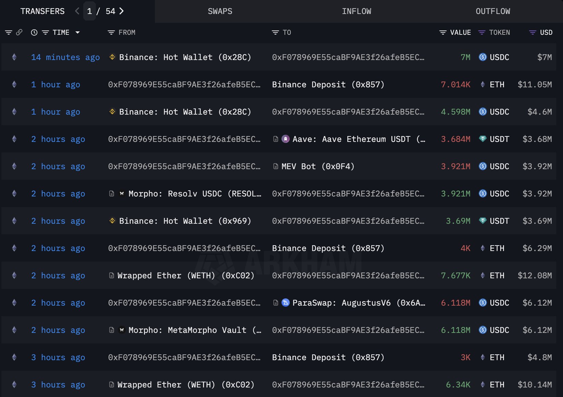
Task: Click the Ethereum chain icon in first row
Action: [14, 57]
